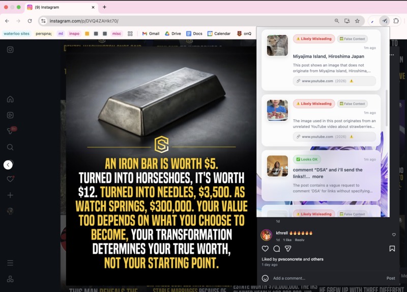This screenshot has width=407, height=292.
Task: Share the post via the paper plane icon
Action: pyautogui.click(x=288, y=249)
